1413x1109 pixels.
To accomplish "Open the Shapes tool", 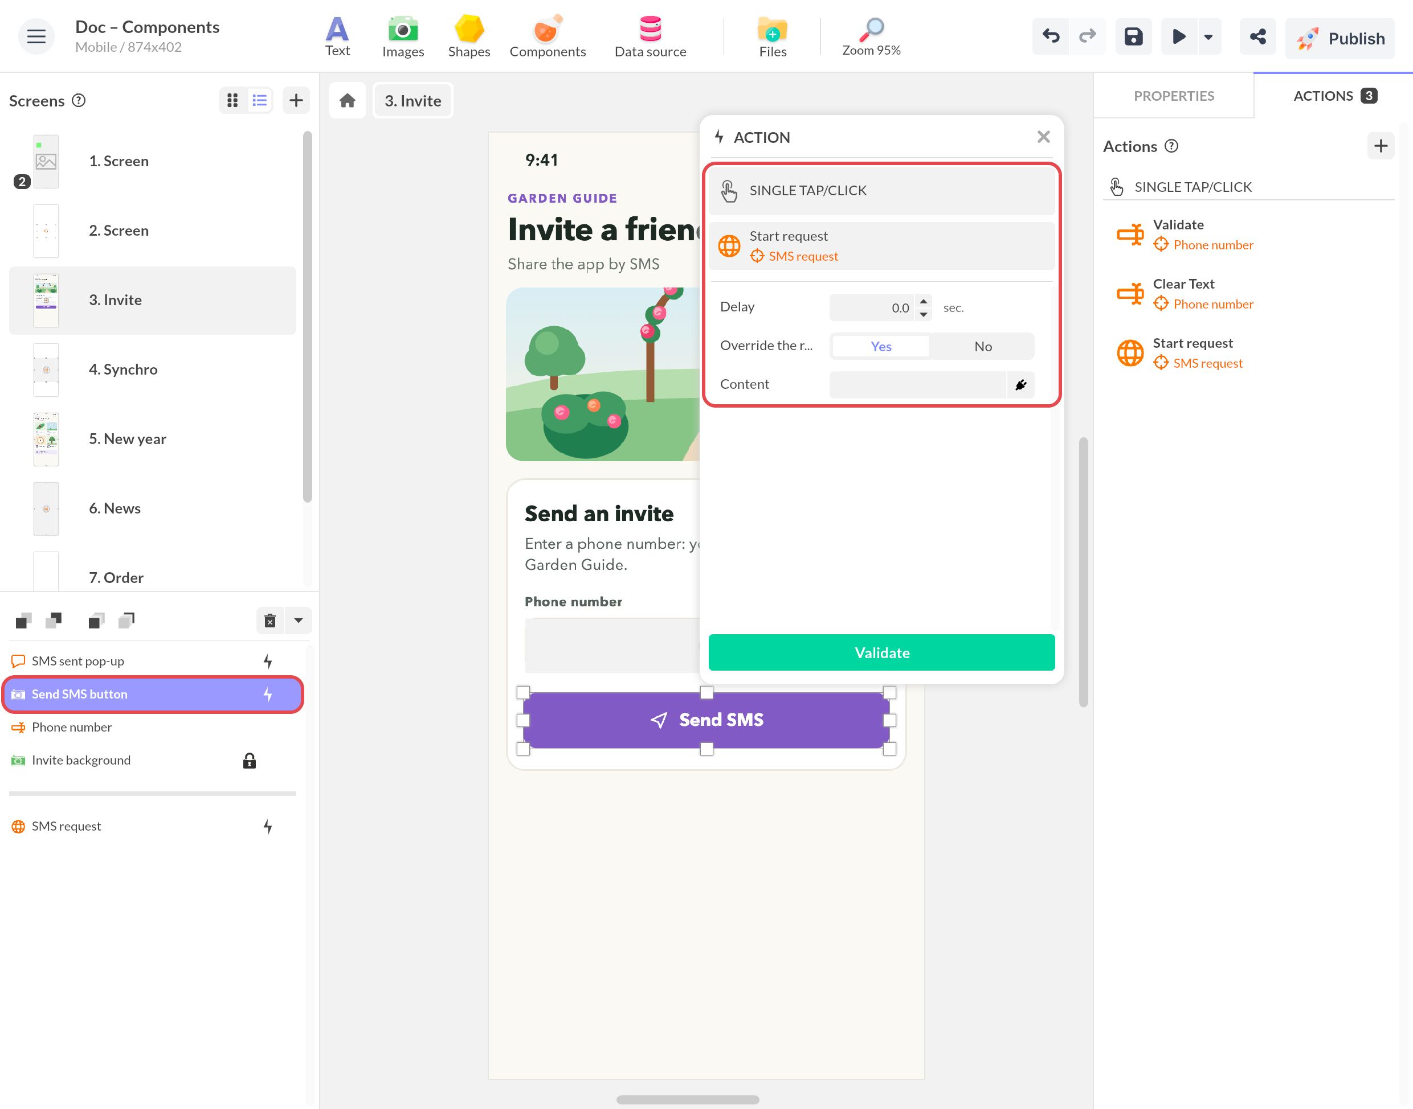I will [469, 37].
